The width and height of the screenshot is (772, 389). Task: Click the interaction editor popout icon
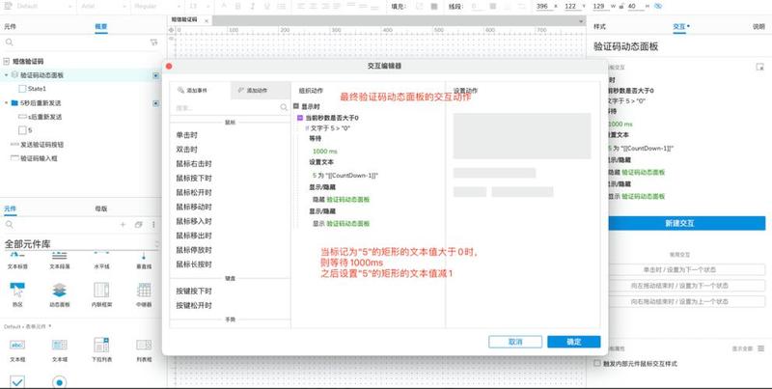[x=759, y=67]
